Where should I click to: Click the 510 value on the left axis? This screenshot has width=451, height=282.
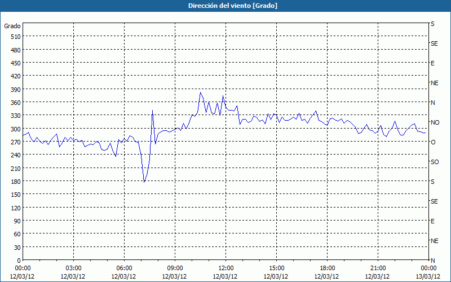pos(16,37)
